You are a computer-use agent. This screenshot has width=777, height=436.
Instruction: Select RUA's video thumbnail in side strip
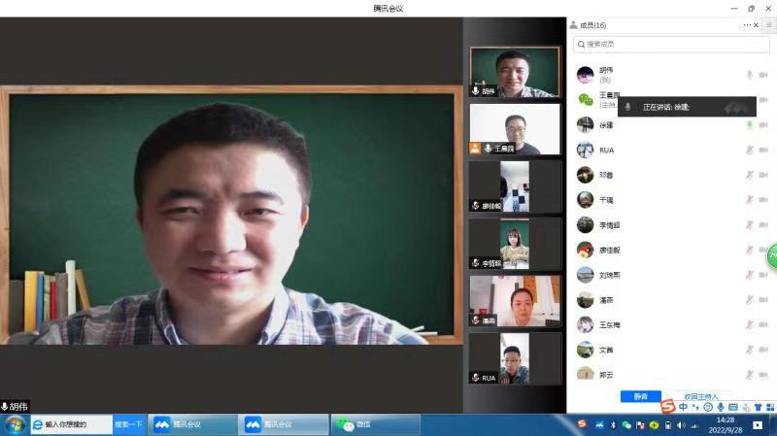click(x=515, y=358)
